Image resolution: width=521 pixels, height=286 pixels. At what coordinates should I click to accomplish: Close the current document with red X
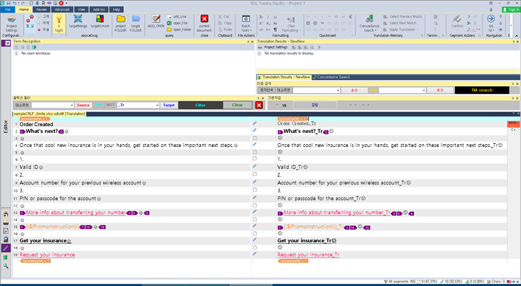pos(204,23)
